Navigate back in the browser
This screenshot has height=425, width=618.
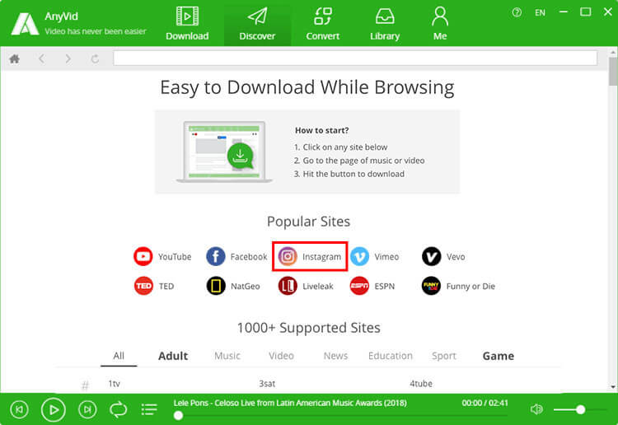(x=41, y=59)
